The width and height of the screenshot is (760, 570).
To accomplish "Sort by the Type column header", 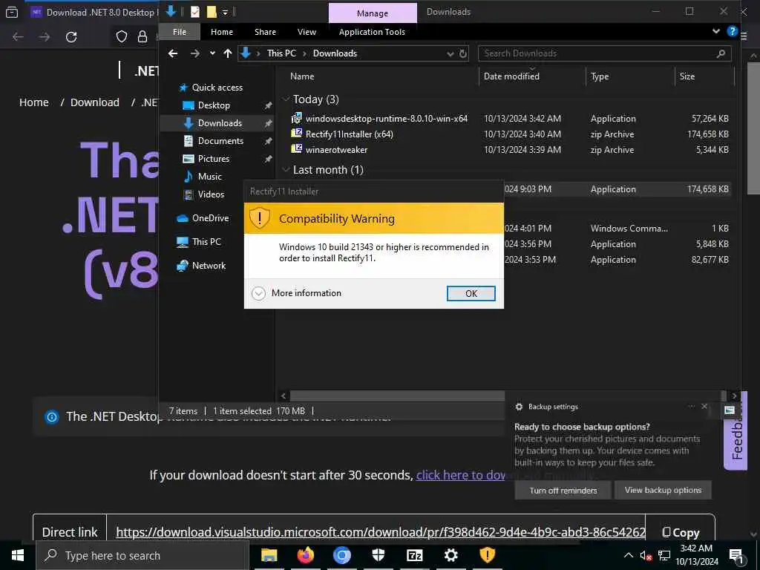I will pos(600,76).
